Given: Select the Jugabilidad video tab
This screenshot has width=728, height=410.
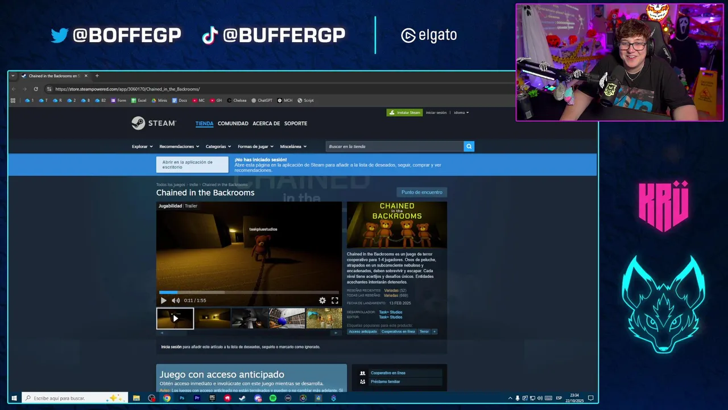Looking at the screenshot, I should (170, 206).
